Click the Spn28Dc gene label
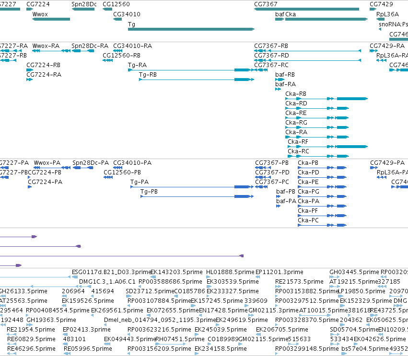The height and width of the screenshot is (356, 408). point(84,4)
